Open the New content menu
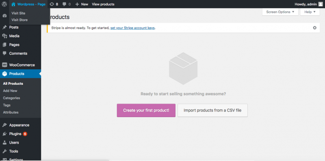The image size is (325, 161). click(82, 4)
